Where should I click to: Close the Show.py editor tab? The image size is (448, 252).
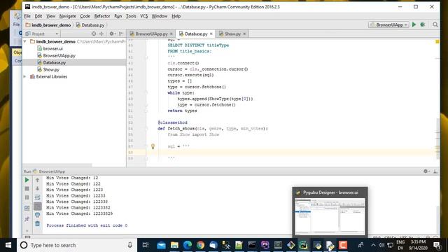[x=244, y=34]
